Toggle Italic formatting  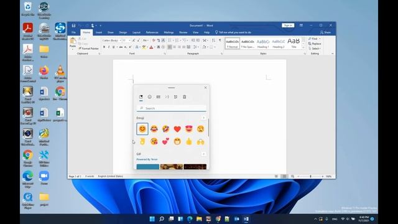109,47
